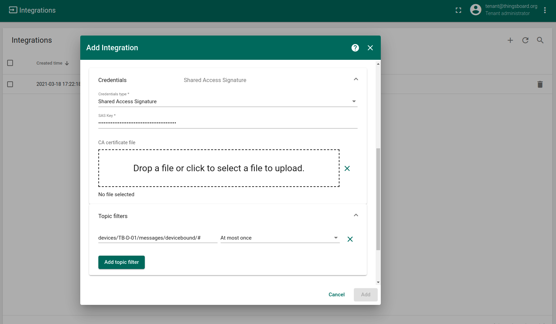Open the user account avatar
This screenshot has width=556, height=324.
(476, 10)
